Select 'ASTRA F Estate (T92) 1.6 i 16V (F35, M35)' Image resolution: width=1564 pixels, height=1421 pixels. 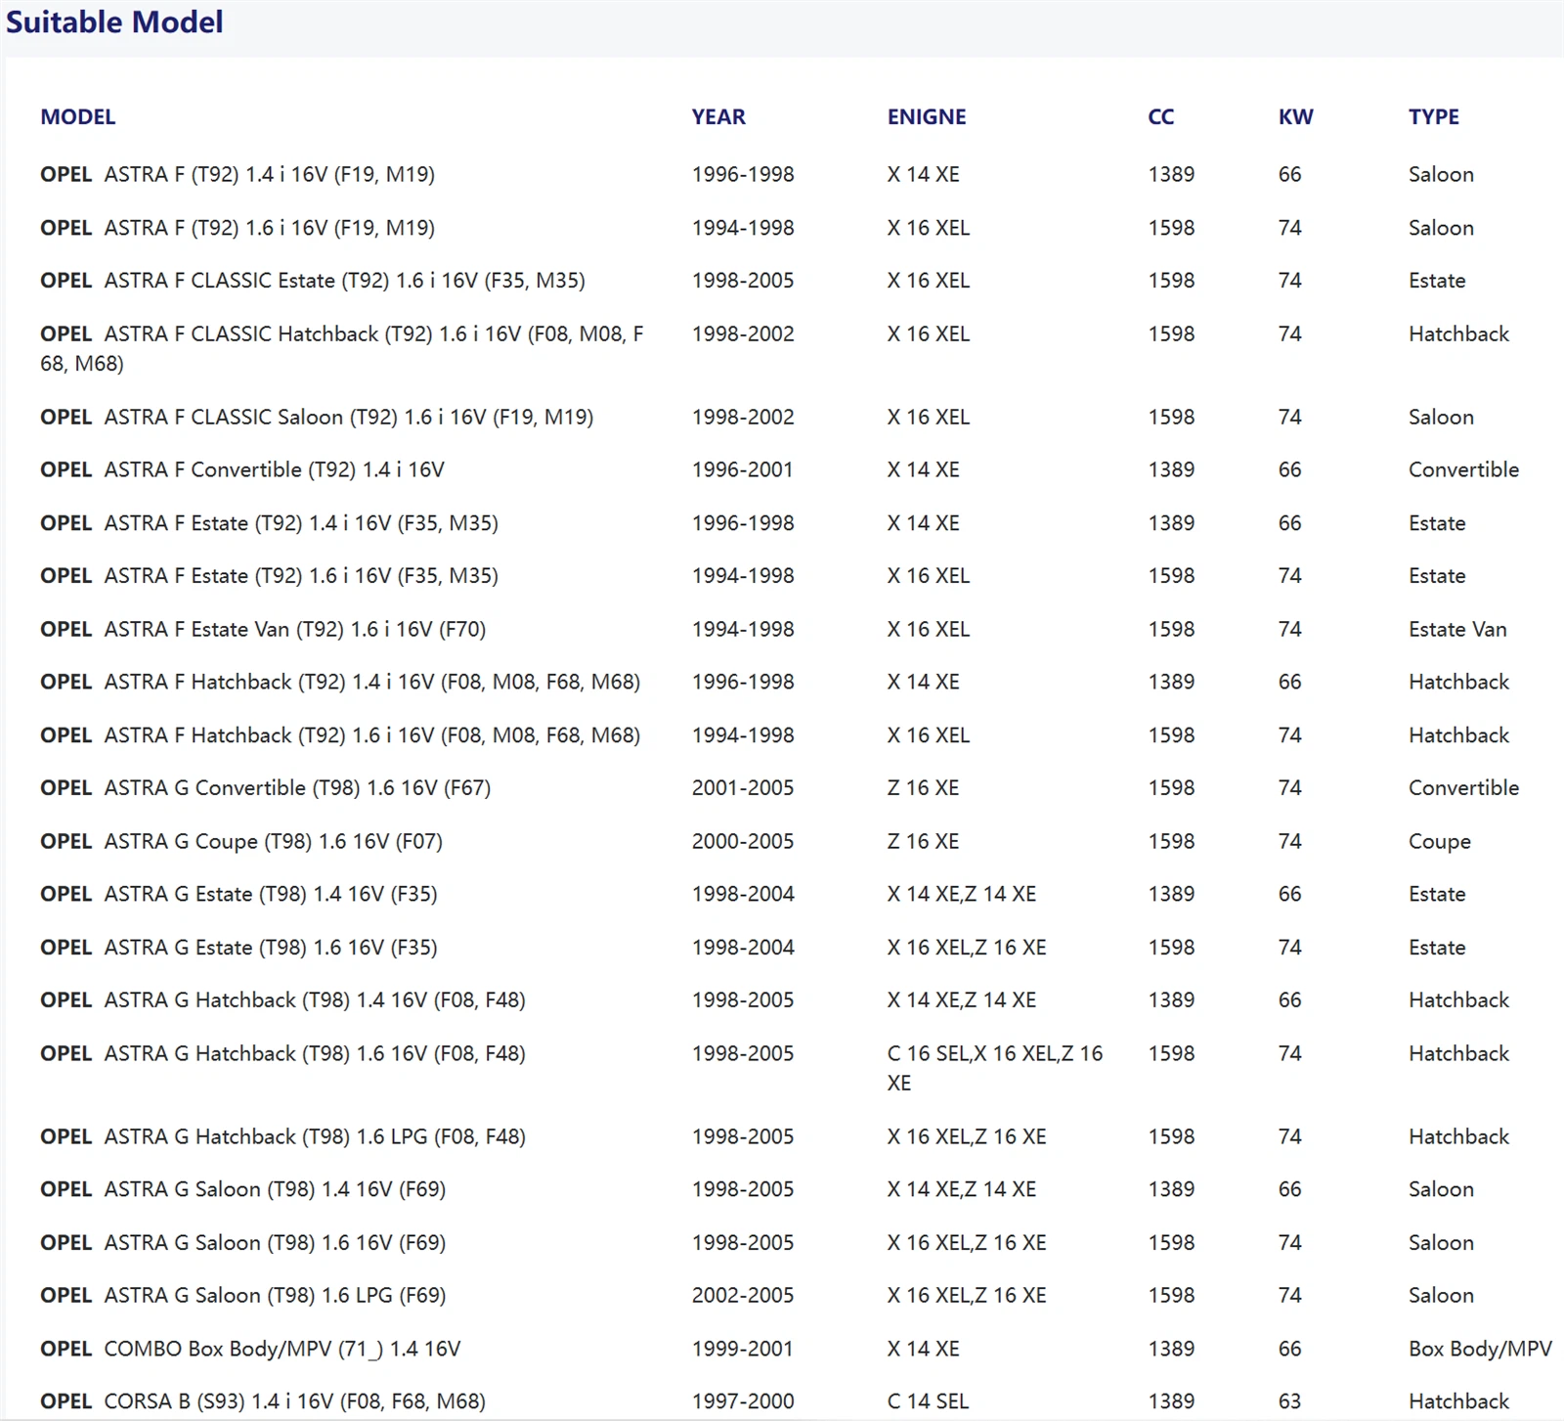[269, 576]
